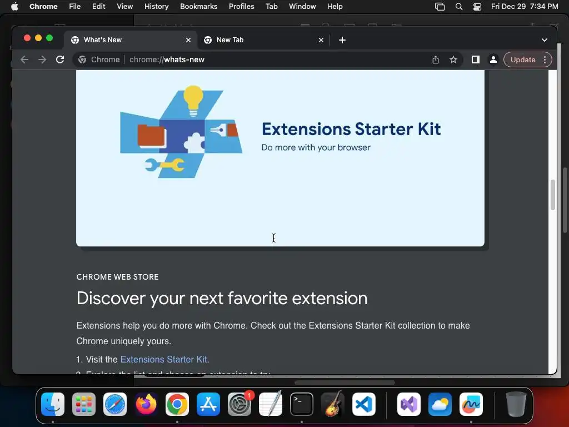Open the Bookmarks menu
The height and width of the screenshot is (427, 569).
click(x=199, y=7)
